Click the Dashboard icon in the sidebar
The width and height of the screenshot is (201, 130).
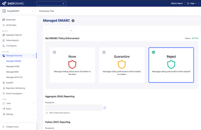[4, 20]
